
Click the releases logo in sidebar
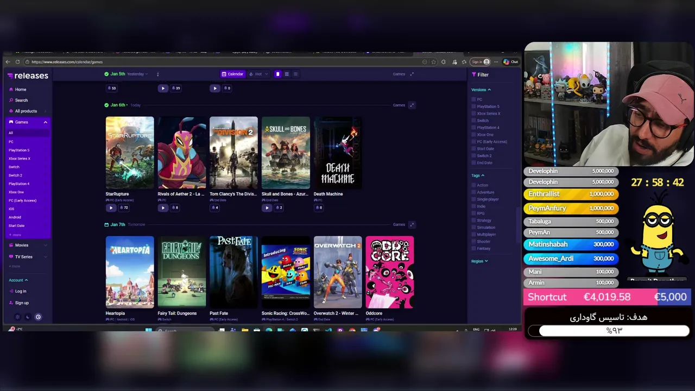click(28, 75)
